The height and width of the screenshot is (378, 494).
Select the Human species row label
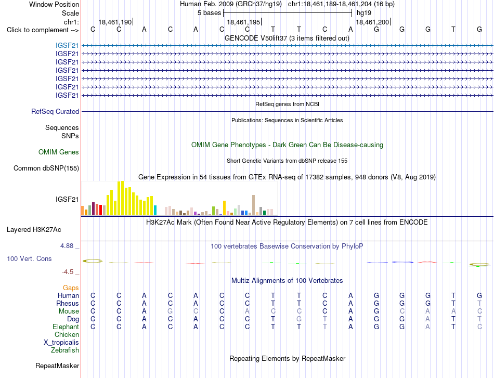click(68, 295)
